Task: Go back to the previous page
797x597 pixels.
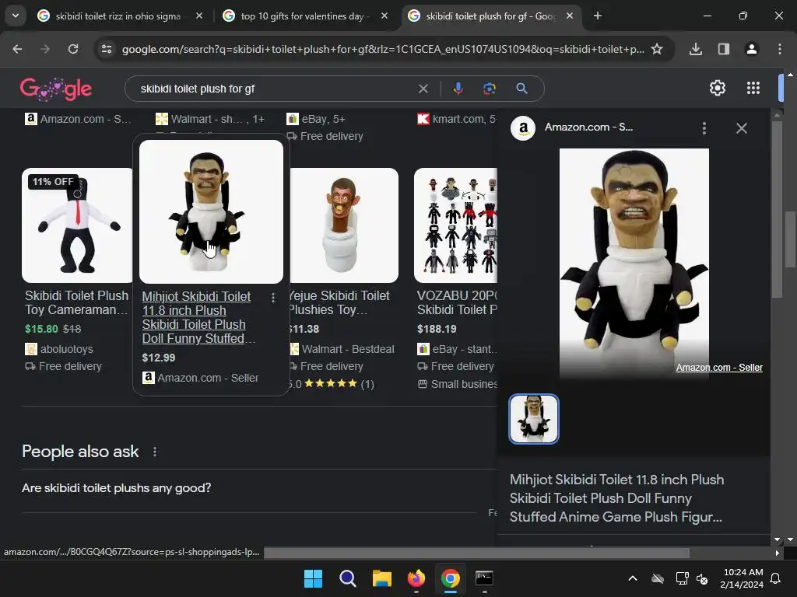Action: click(17, 49)
